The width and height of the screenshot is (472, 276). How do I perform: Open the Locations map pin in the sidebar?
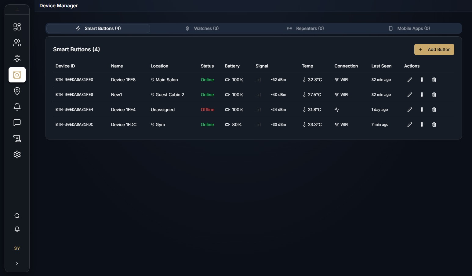(x=17, y=91)
